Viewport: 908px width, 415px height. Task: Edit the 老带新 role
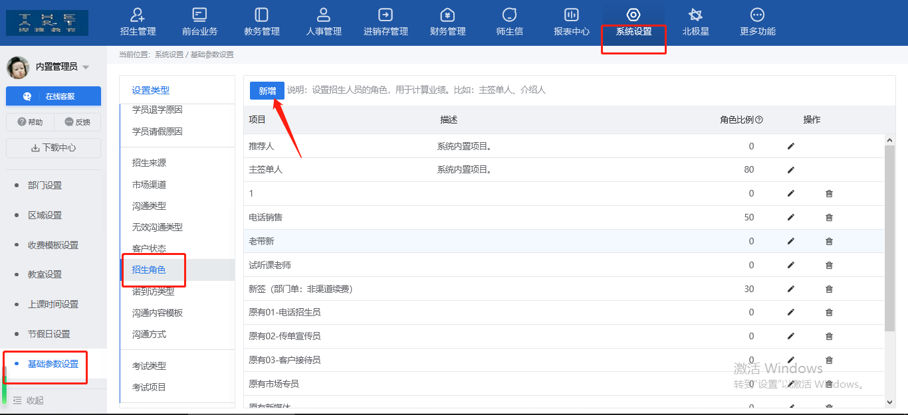pos(791,241)
